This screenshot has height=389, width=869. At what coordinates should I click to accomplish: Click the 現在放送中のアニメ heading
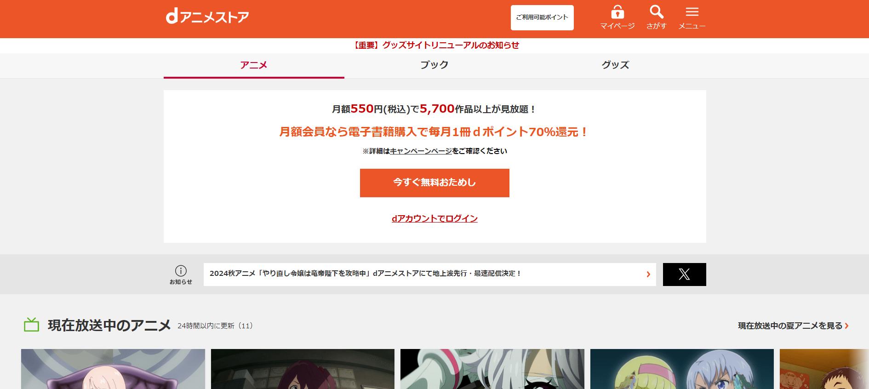(x=109, y=325)
